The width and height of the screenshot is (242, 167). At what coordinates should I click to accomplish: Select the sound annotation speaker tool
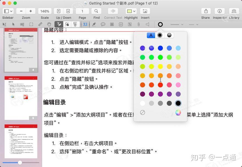pyautogui.click(x=148, y=25)
